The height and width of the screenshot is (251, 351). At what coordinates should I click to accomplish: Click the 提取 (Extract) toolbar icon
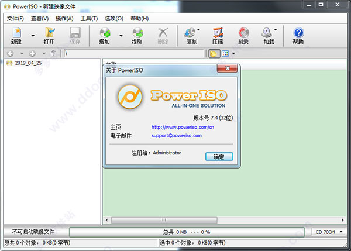pyautogui.click(x=137, y=36)
